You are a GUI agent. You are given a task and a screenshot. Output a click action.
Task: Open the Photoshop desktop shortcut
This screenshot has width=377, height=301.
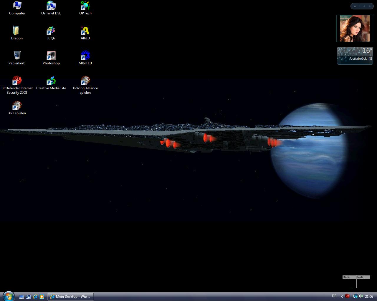51,56
